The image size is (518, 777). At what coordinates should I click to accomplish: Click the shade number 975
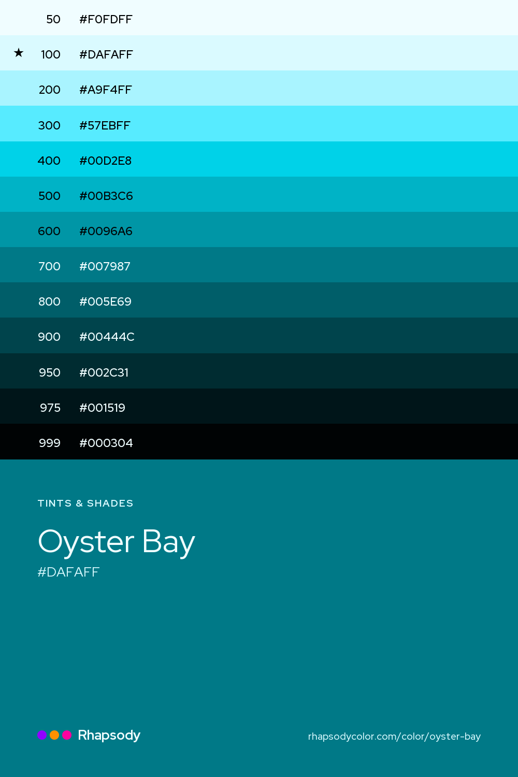[x=50, y=408]
